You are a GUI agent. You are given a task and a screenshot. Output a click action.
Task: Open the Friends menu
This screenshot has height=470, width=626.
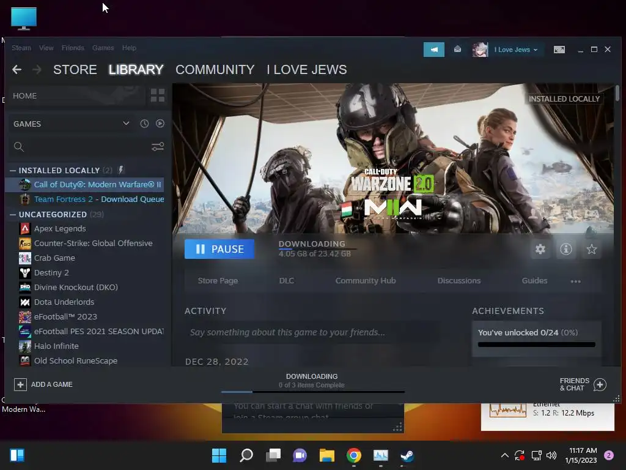click(73, 48)
